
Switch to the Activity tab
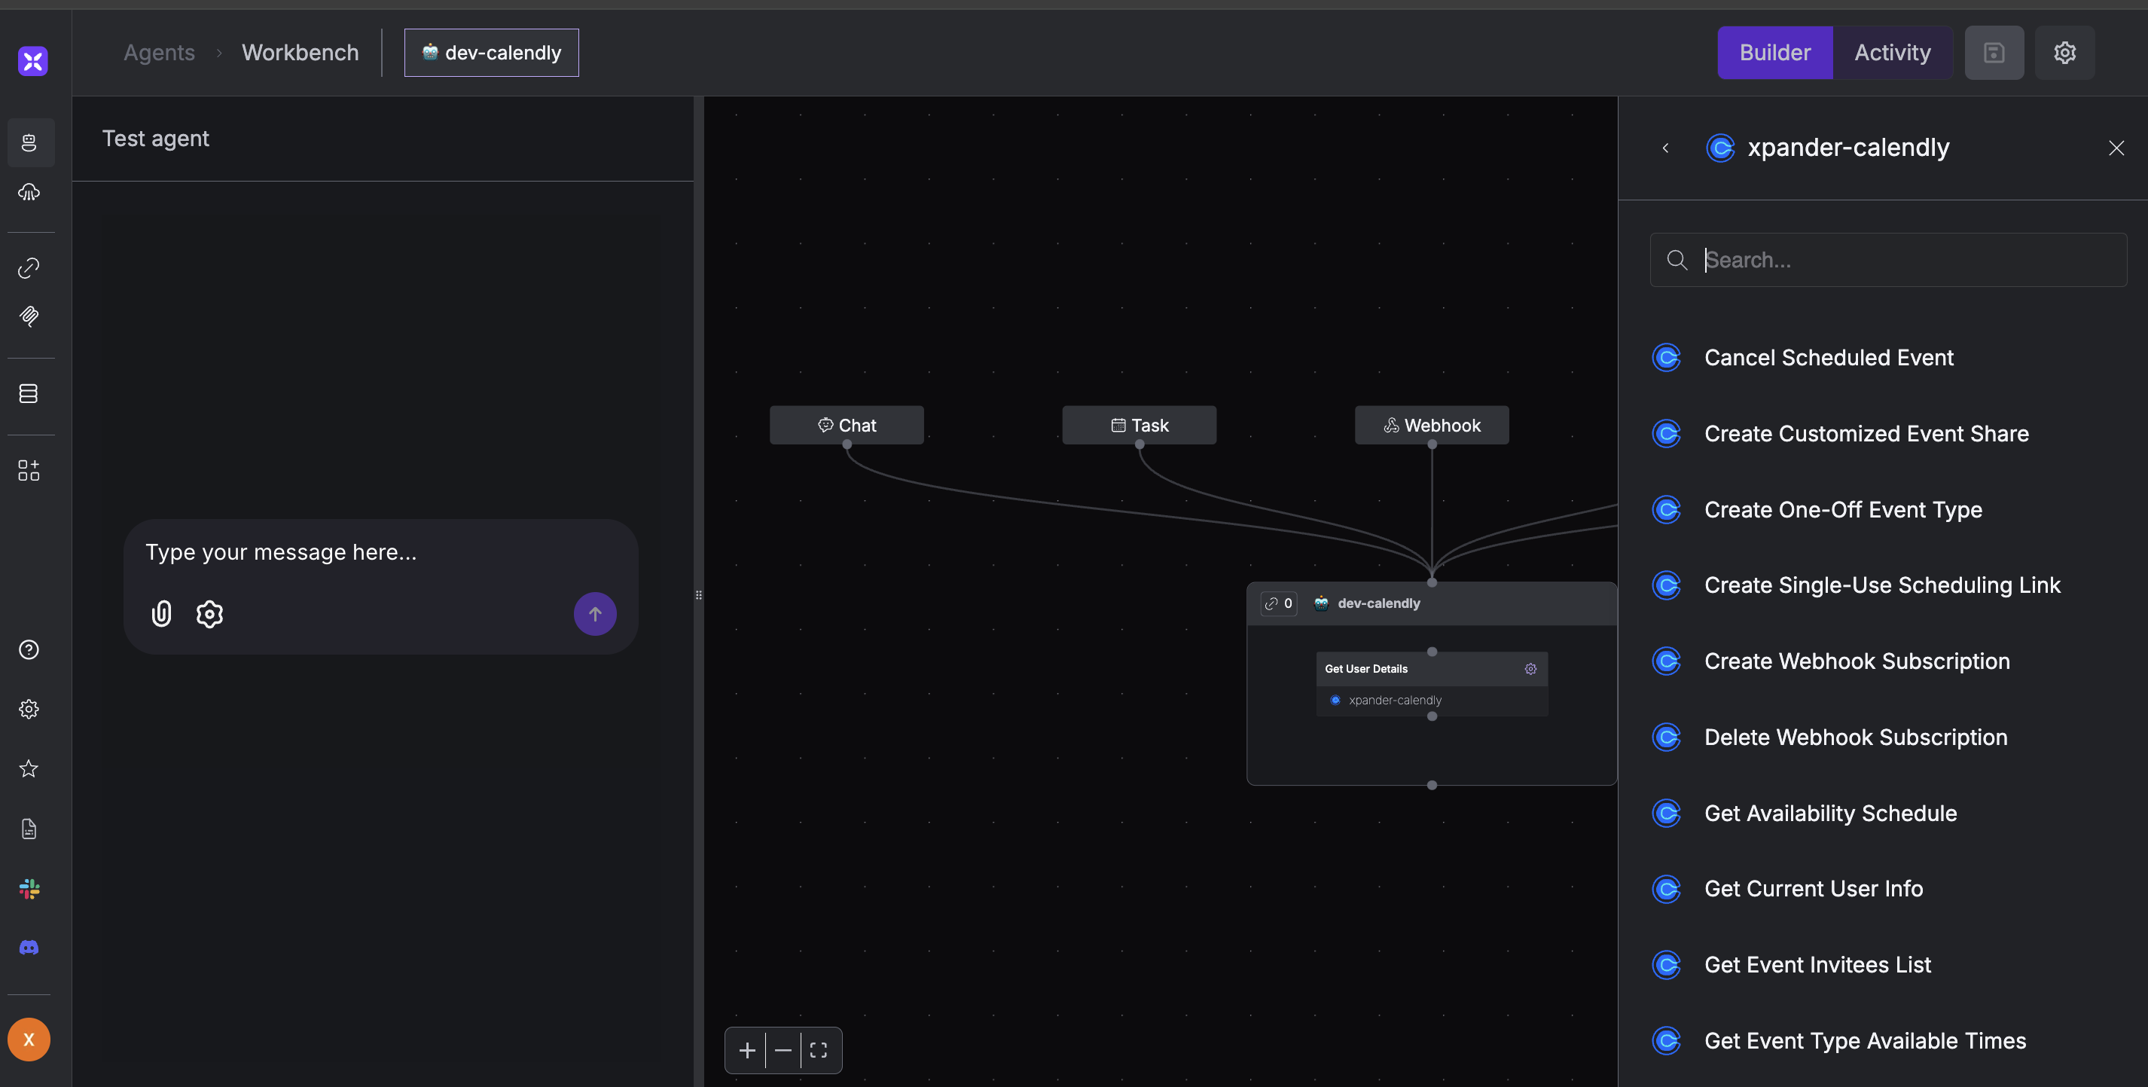[x=1892, y=53]
